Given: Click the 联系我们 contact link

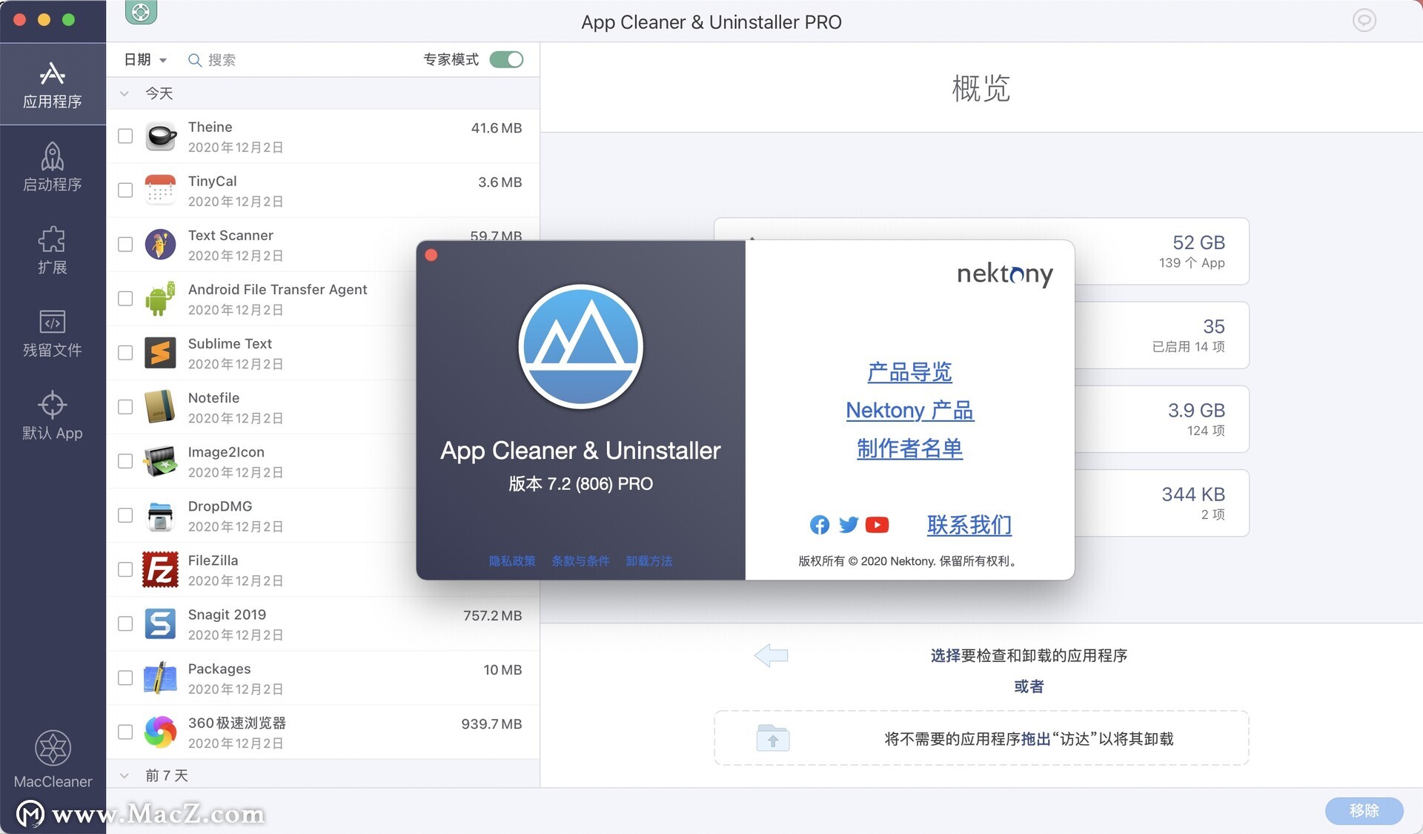Looking at the screenshot, I should point(969,525).
